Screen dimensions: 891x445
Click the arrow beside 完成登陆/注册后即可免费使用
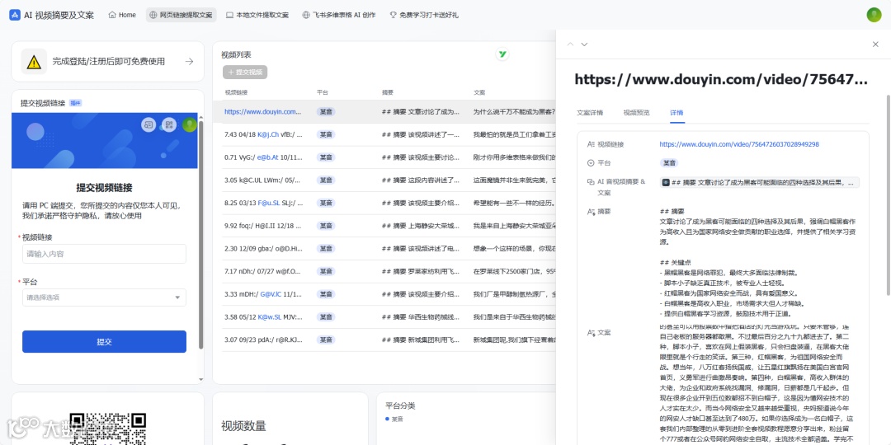pos(189,61)
